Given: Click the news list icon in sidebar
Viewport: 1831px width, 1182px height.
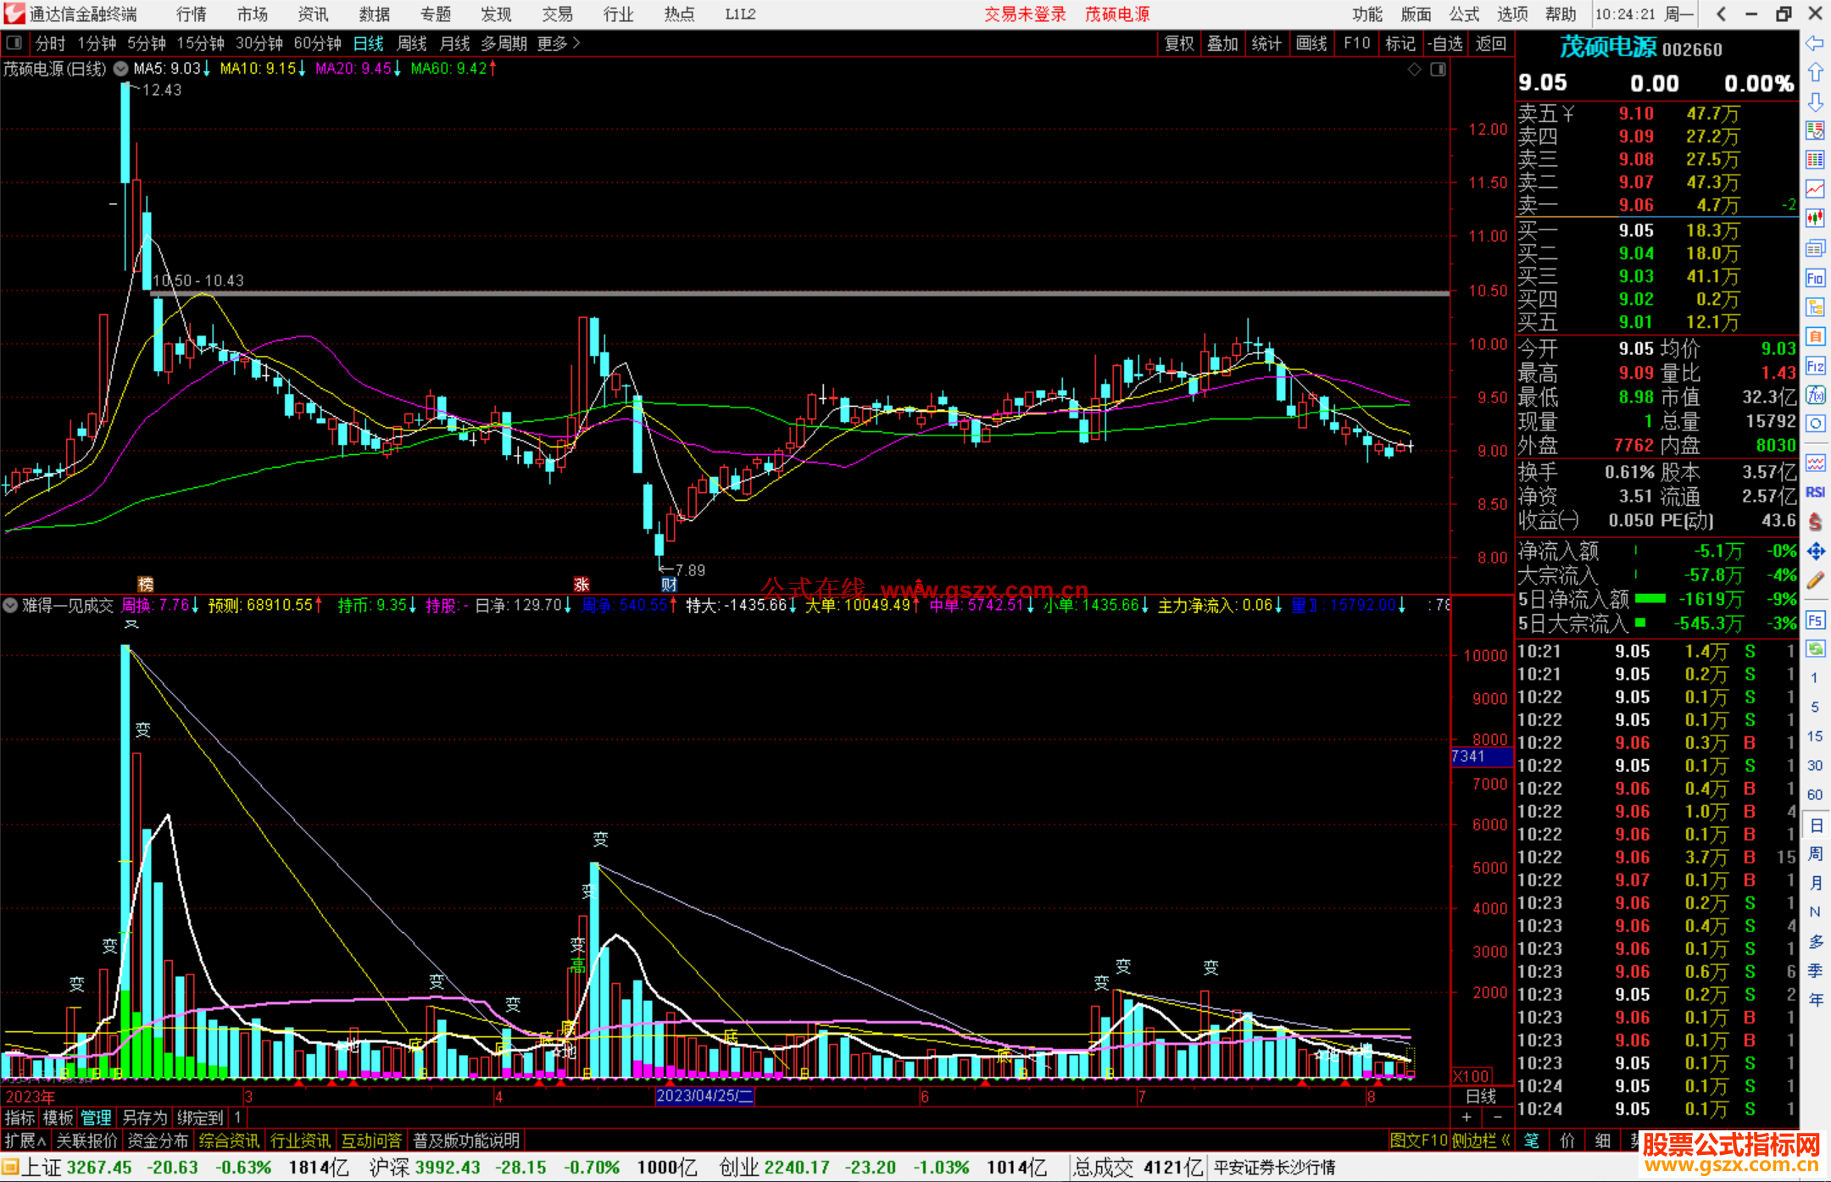Looking at the screenshot, I should 1815,248.
